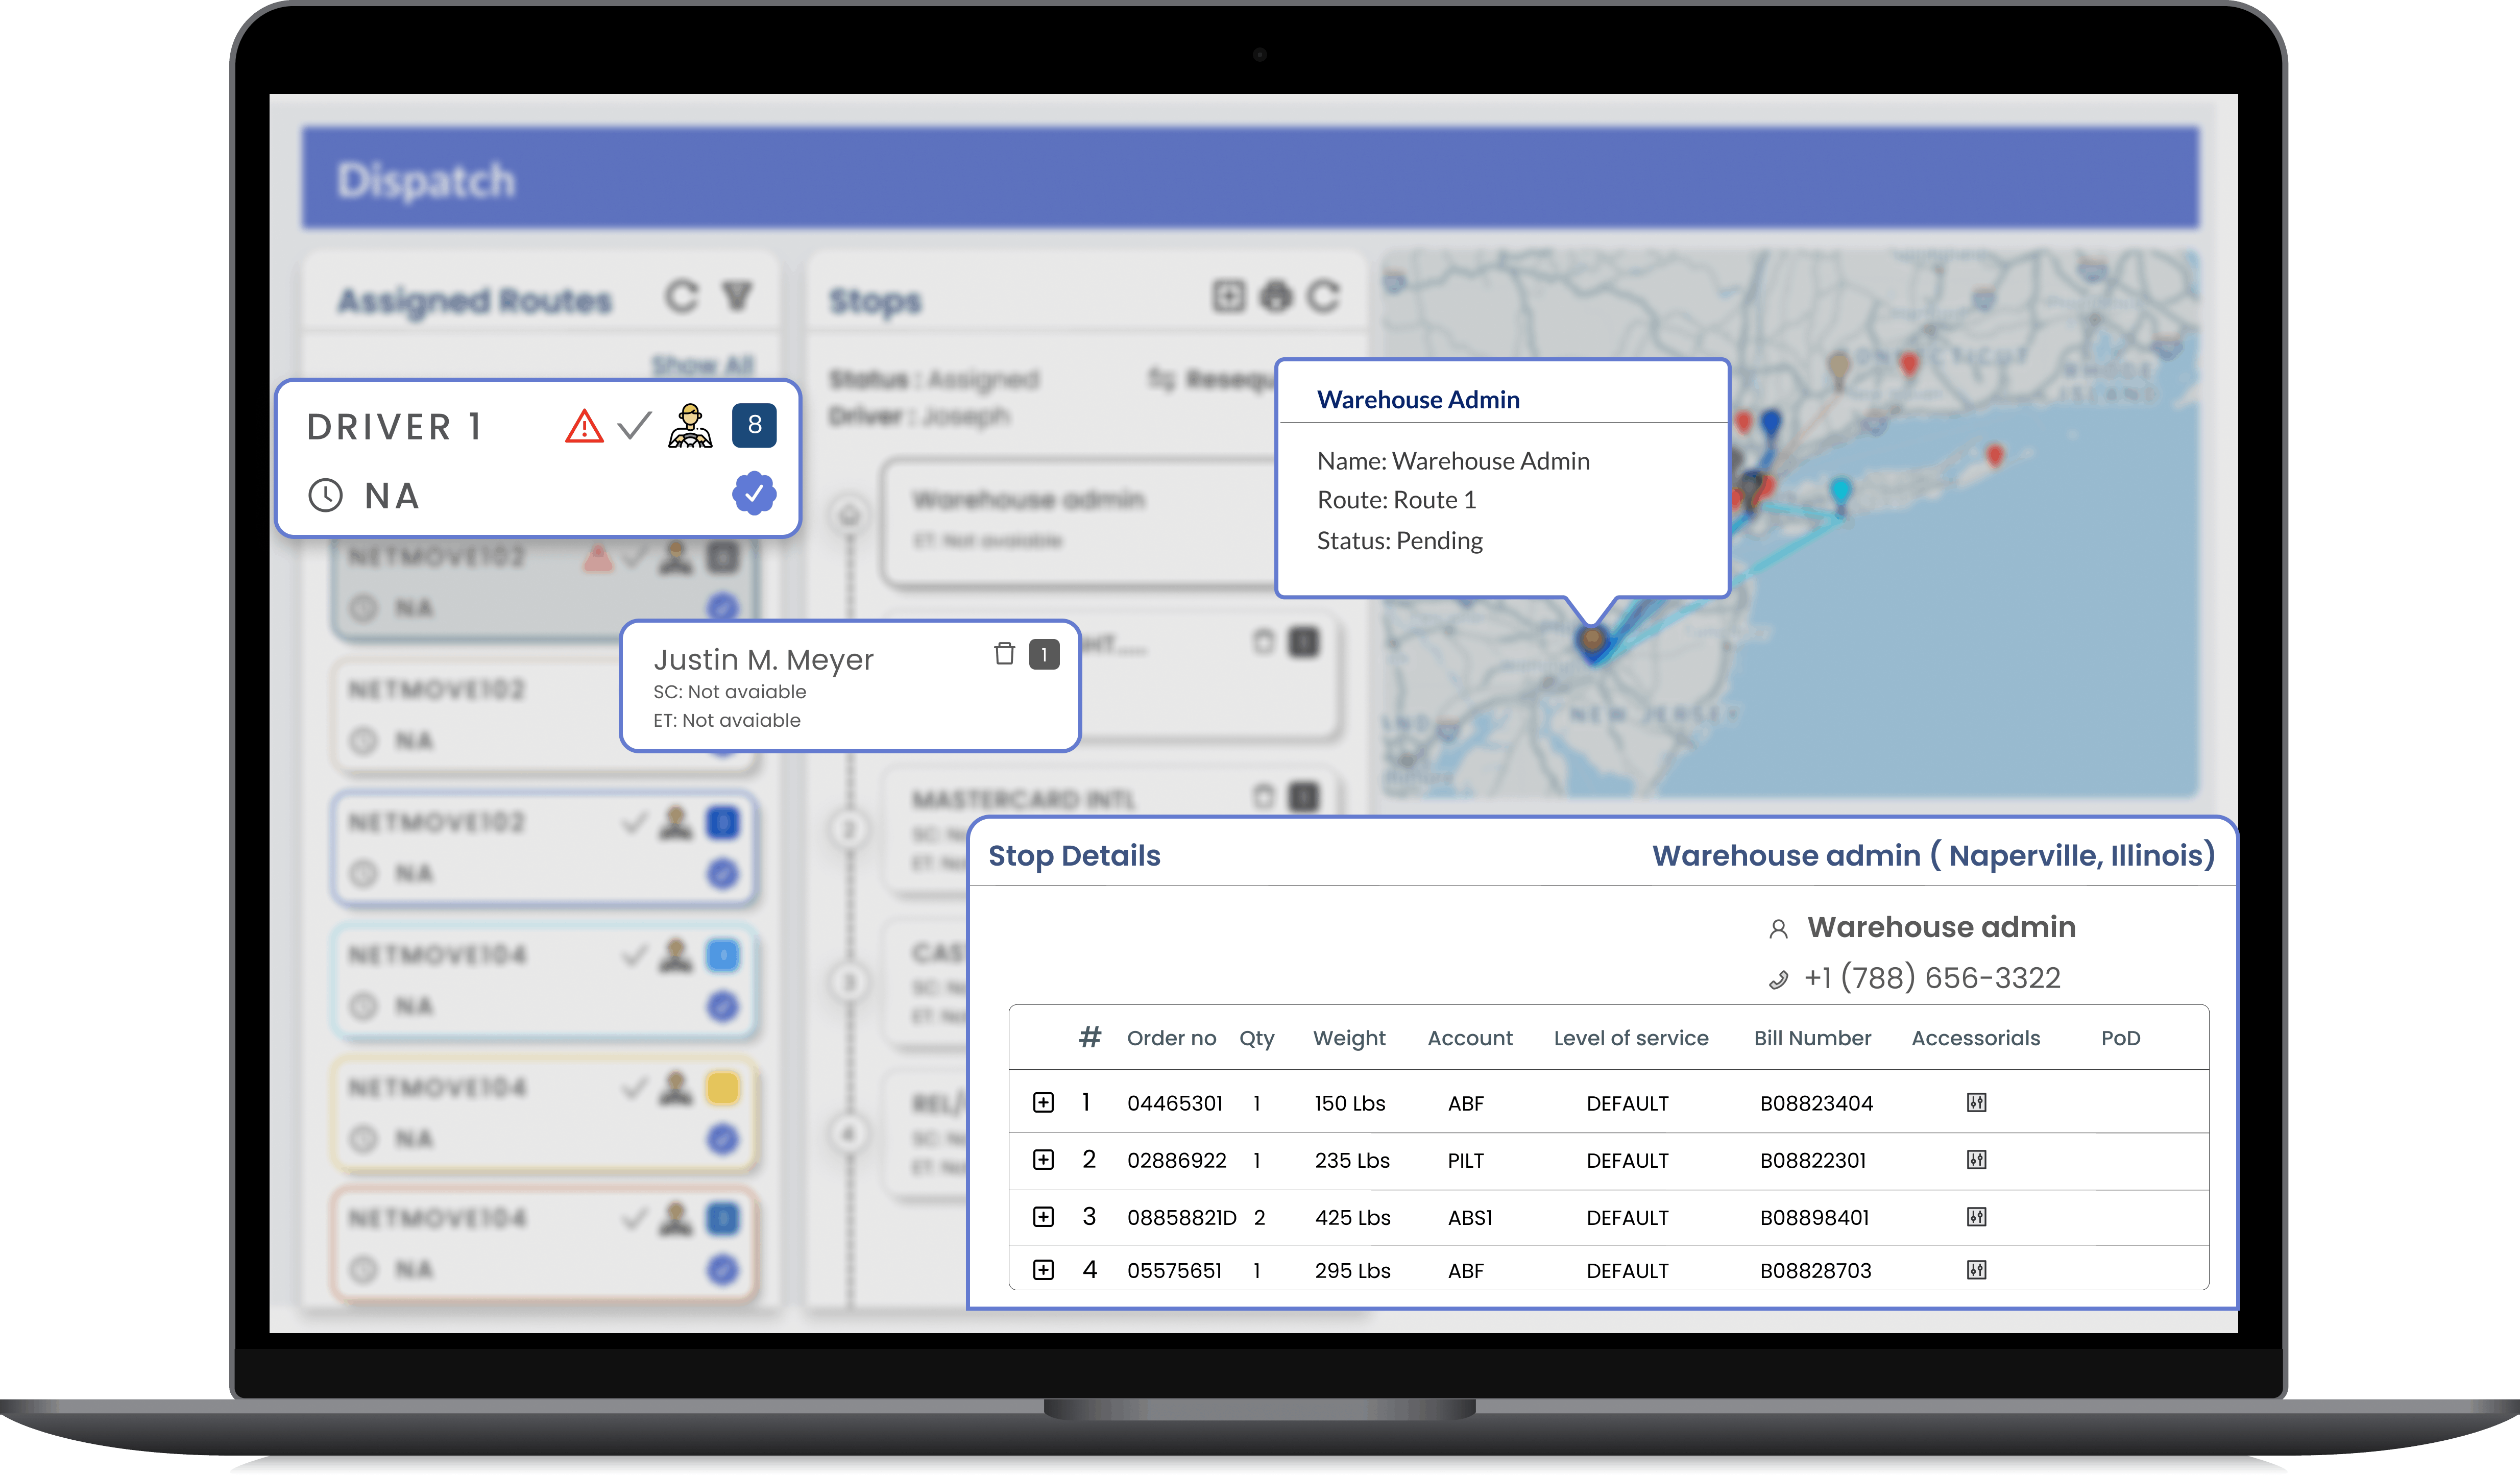Click the checkmark icon on Driver 1 card
This screenshot has height=1475, width=2520.
pyautogui.click(x=634, y=426)
